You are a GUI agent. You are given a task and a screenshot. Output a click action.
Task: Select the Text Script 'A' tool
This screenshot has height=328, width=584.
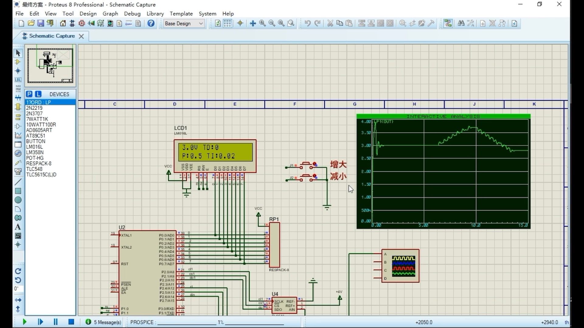pyautogui.click(x=18, y=227)
